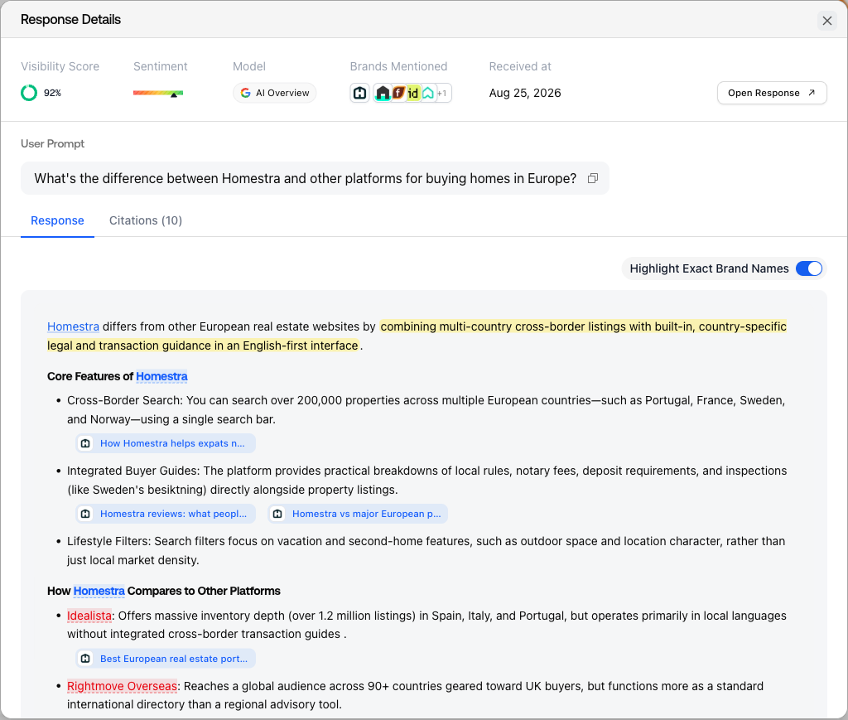Click the Lifestyle Filters bullet text

[x=426, y=551]
